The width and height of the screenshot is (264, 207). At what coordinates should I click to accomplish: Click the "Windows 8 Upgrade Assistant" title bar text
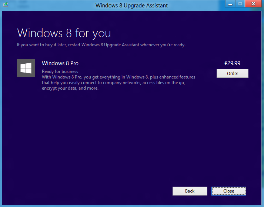[131, 5]
